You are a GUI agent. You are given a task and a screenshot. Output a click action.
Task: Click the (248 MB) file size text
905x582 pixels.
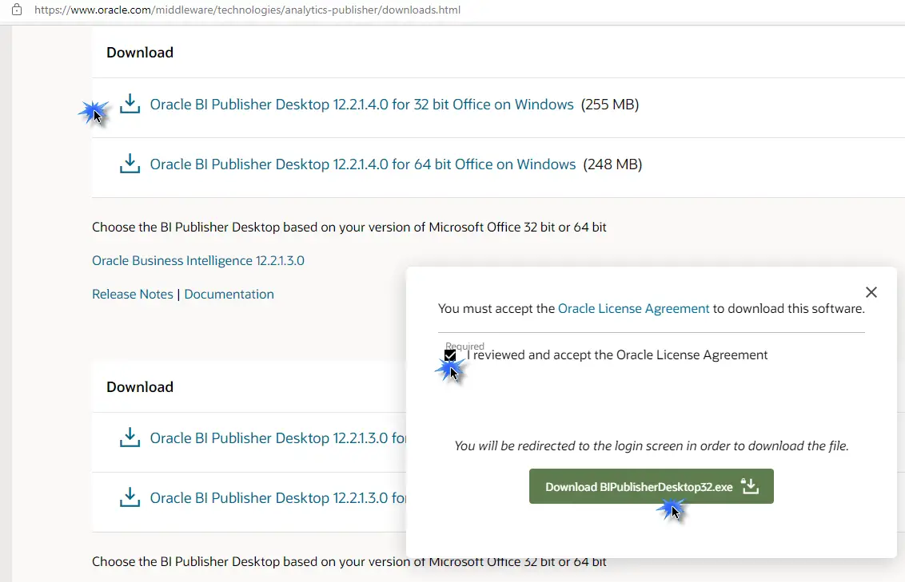click(x=612, y=164)
